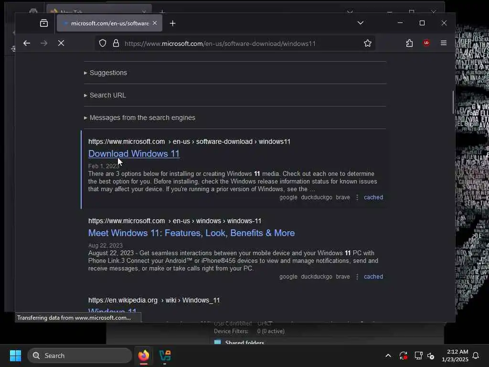This screenshot has height=367, width=489.
Task: Click Device Filters text in VirtualBox window
Action: pyautogui.click(x=231, y=331)
